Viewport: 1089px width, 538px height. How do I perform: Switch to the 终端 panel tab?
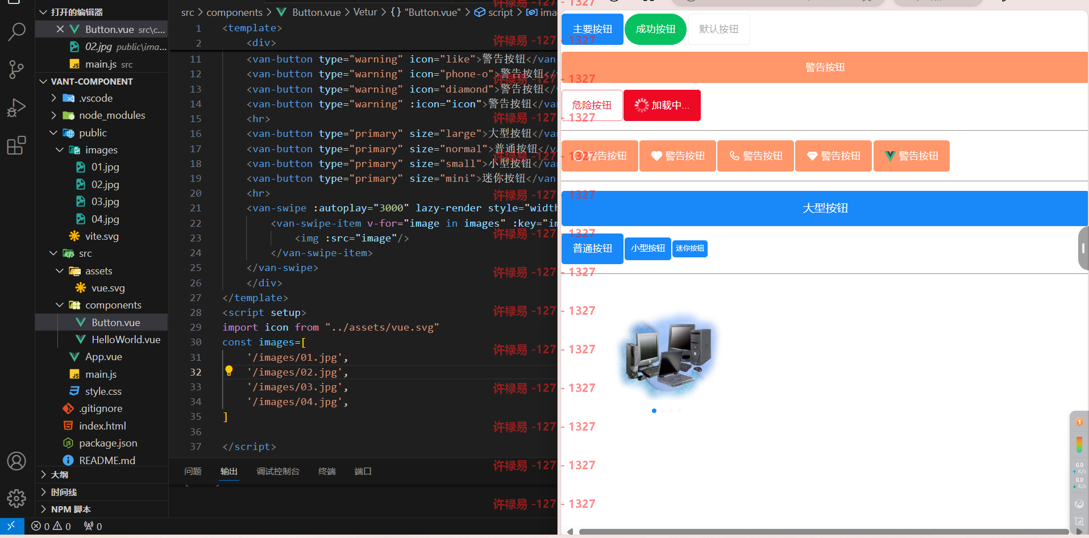(327, 471)
